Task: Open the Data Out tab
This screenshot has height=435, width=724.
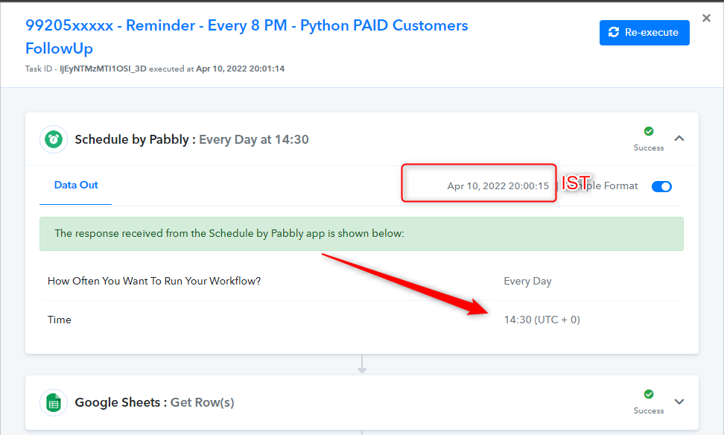Action: (76, 185)
